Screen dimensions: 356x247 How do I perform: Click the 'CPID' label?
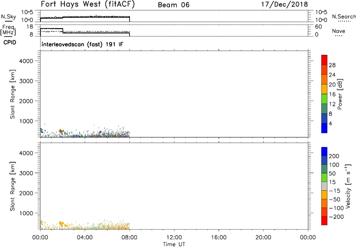[x=10, y=42]
